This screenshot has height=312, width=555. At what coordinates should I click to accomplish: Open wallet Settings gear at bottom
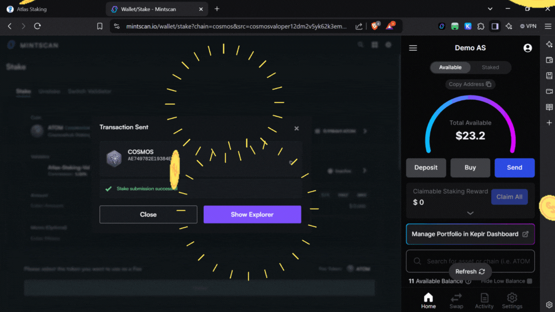[x=512, y=300]
